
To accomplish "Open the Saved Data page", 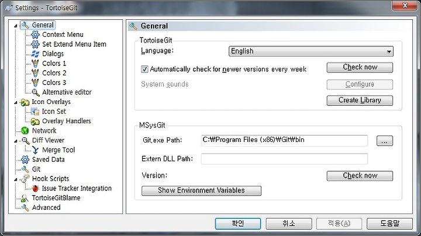I will pyautogui.click(x=49, y=159).
